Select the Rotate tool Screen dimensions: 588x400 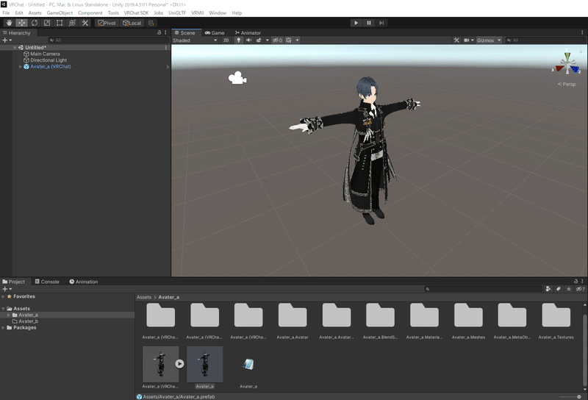coord(35,23)
